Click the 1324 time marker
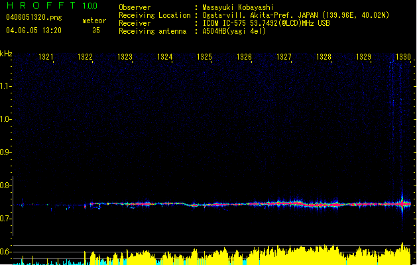This screenshot has width=417, height=265. pyautogui.click(x=164, y=57)
